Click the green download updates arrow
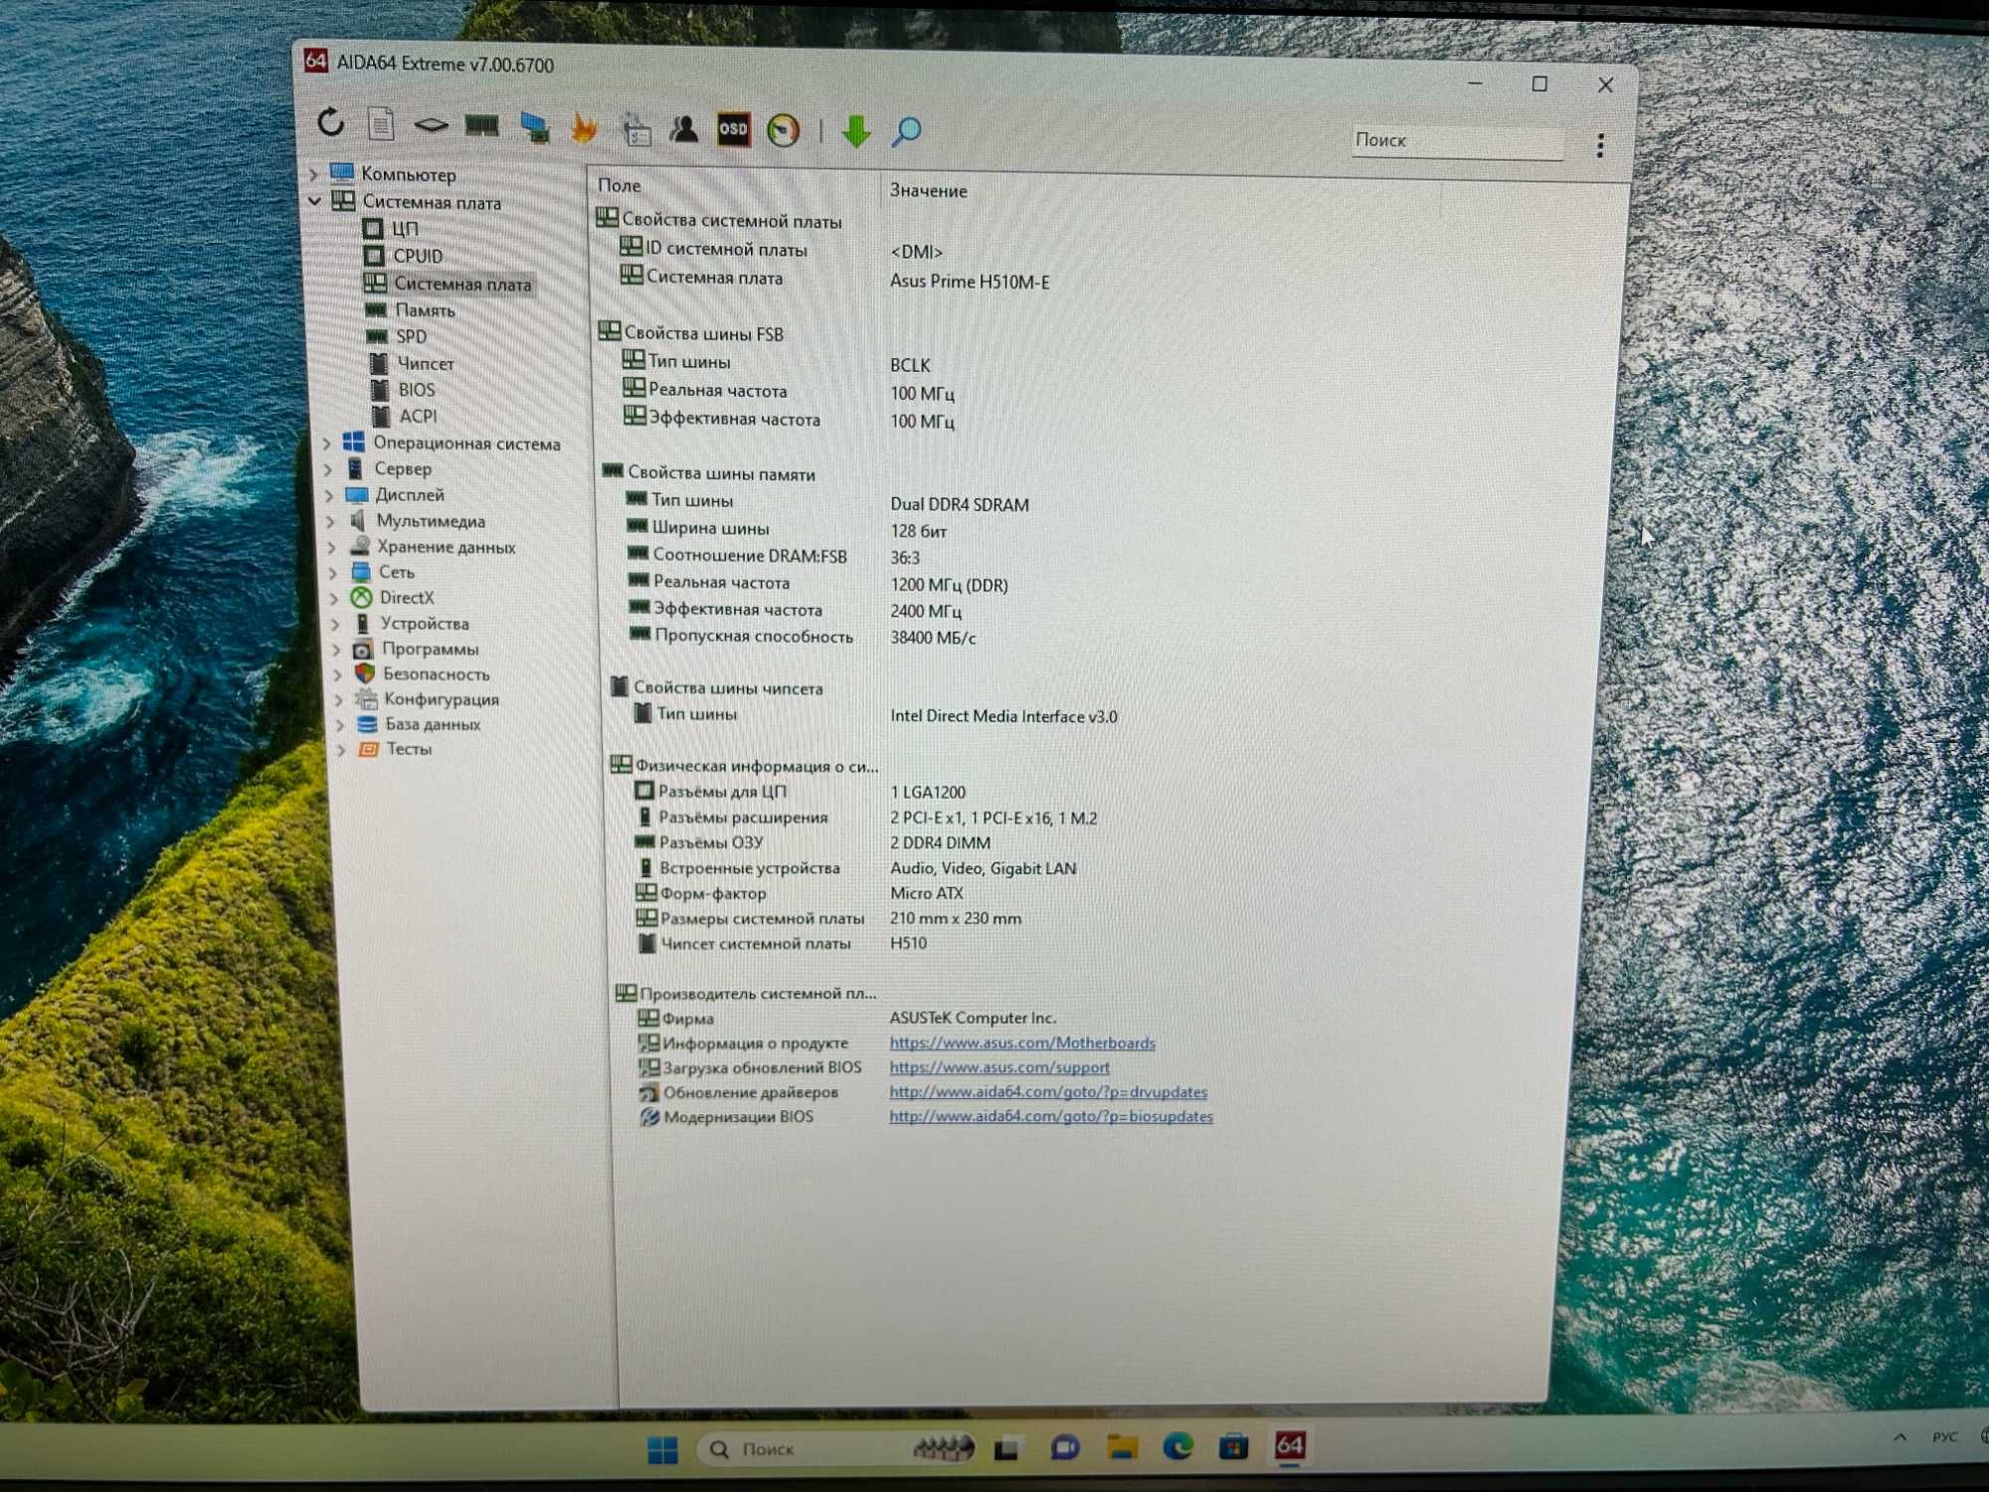This screenshot has width=1989, height=1492. [855, 131]
